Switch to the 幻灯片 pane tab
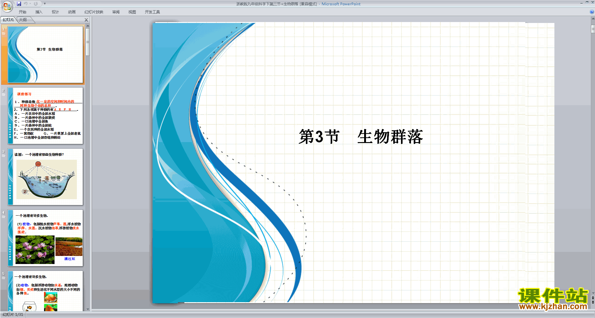This screenshot has height=318, width=595. click(8, 20)
